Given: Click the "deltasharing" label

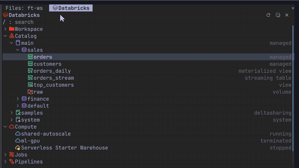Looking at the screenshot, I should 273,113.
